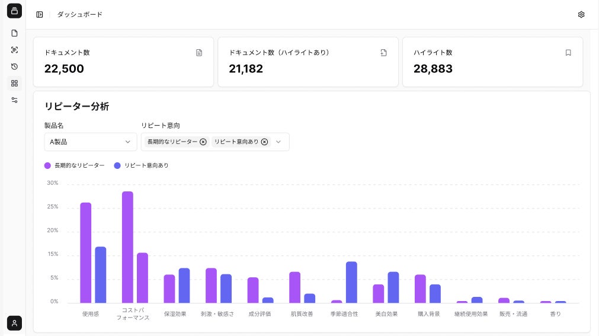Open the documents page icon in sidebar
Image resolution: width=599 pixels, height=336 pixels.
click(15, 33)
